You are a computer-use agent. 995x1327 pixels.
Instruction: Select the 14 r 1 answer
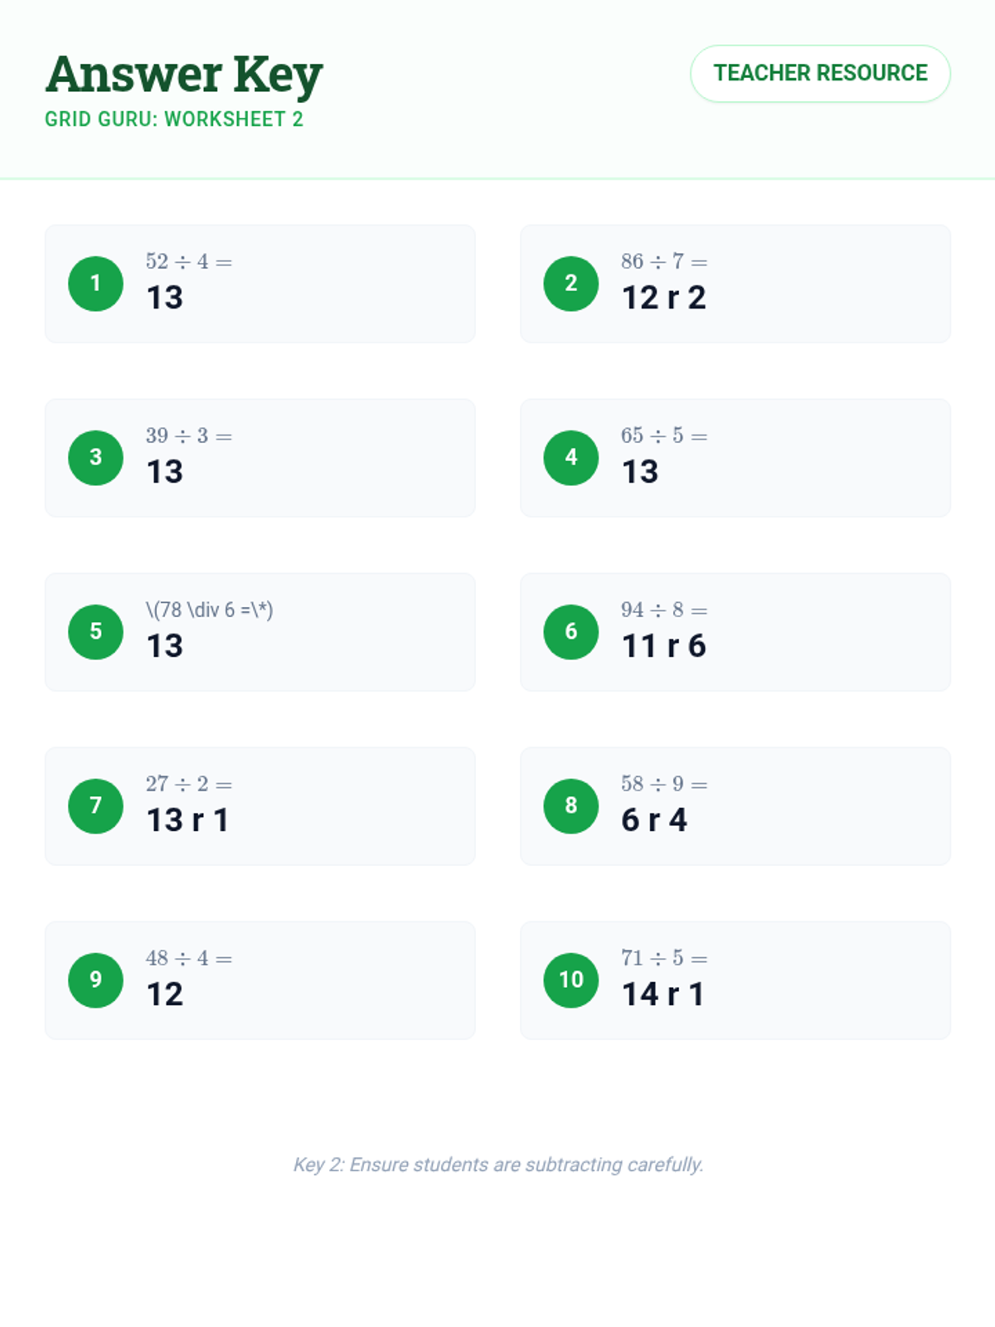coord(663,994)
